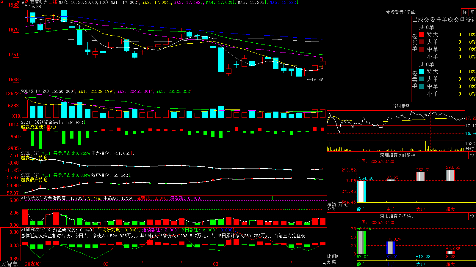Click the red square icon in the window corner
This screenshot has height=267, width=476.
(x=1, y=1)
